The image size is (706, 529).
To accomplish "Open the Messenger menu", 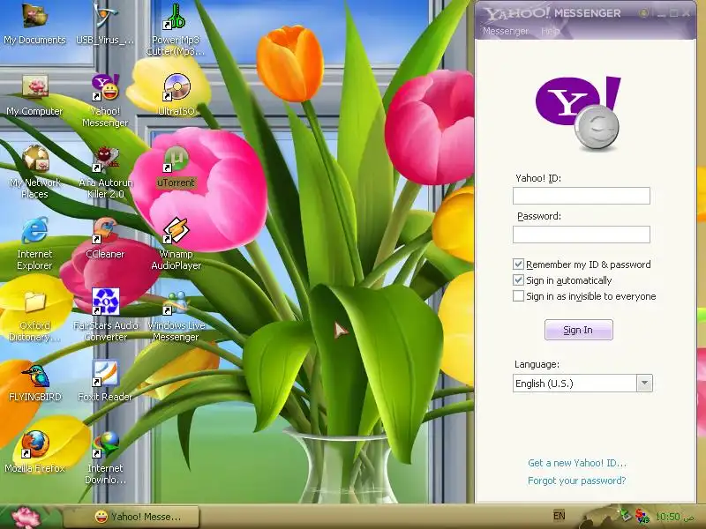I will [x=506, y=31].
